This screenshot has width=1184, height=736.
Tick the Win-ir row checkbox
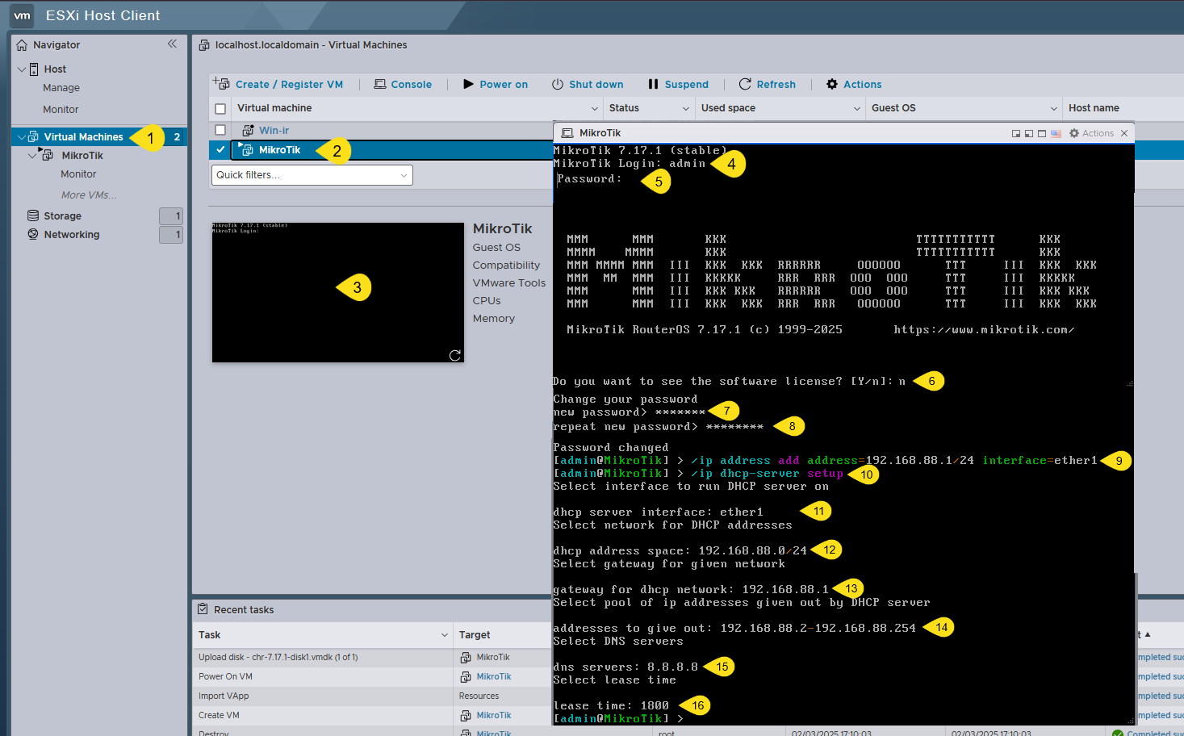[220, 130]
